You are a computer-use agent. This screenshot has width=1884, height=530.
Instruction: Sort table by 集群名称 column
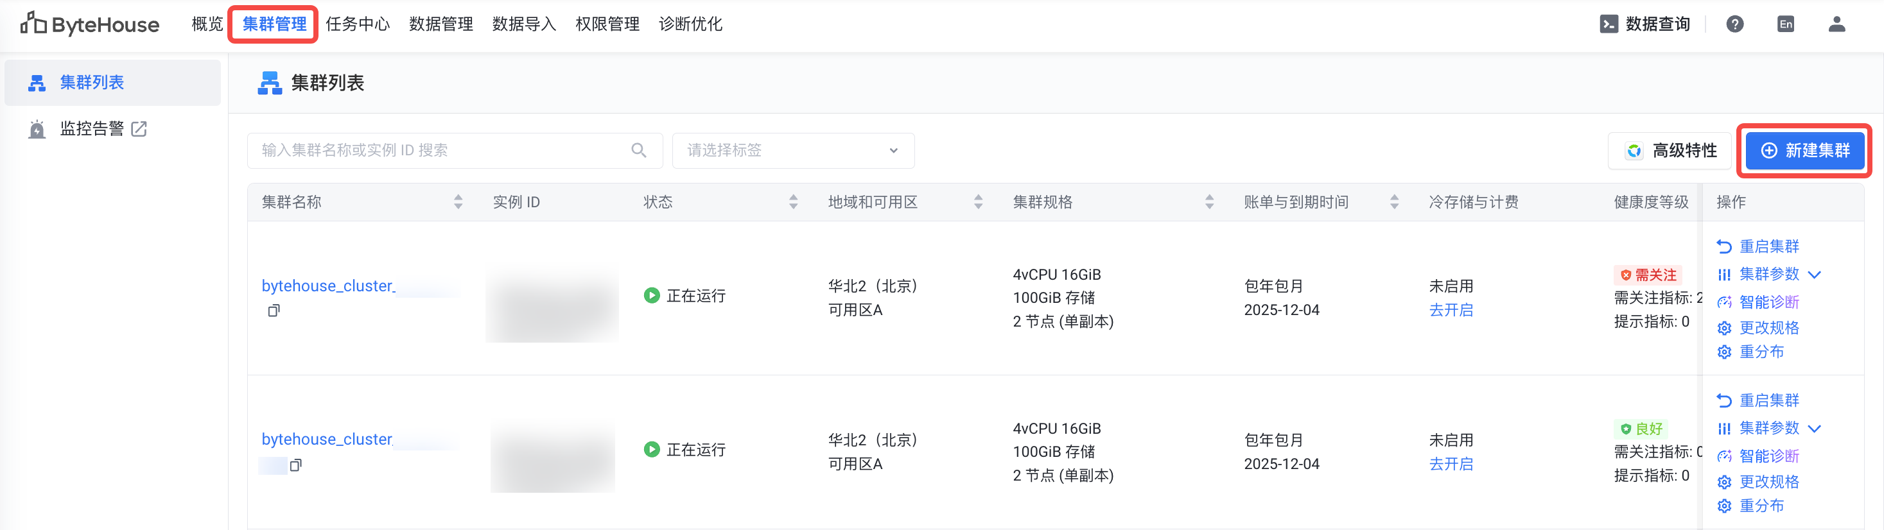coord(458,203)
